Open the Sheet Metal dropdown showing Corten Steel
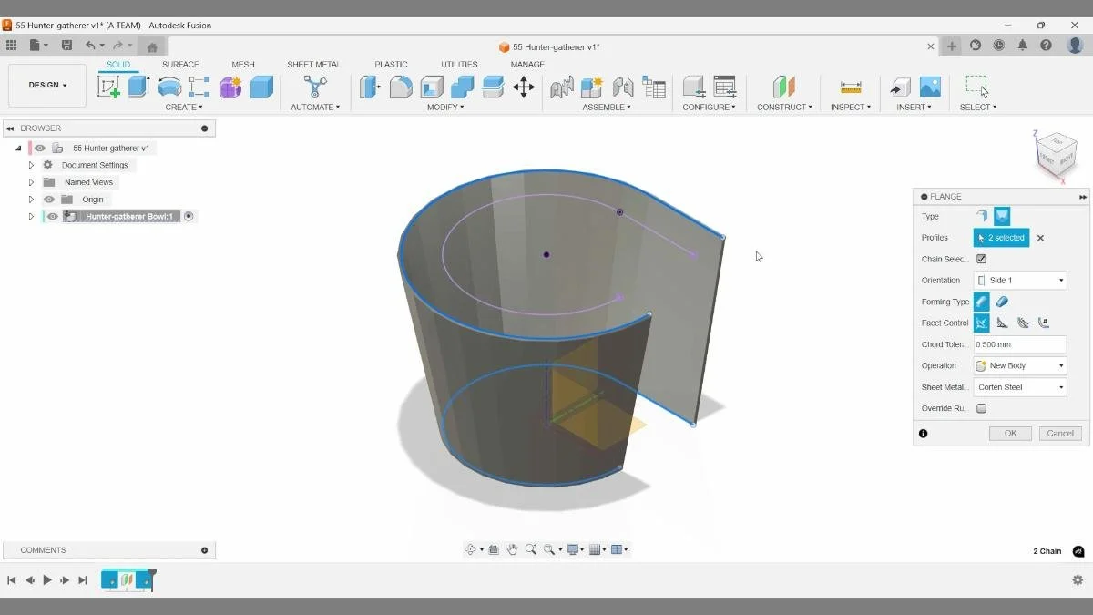 (x=1019, y=386)
